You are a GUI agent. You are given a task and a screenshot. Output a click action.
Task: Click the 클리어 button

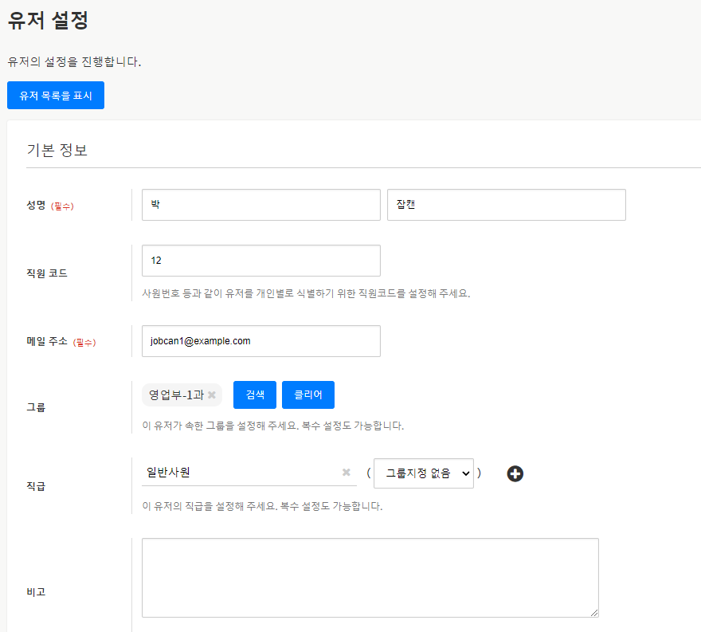click(307, 395)
